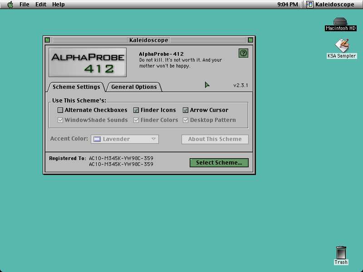Click the Select Scheme button
The height and width of the screenshot is (272, 363).
(219, 163)
